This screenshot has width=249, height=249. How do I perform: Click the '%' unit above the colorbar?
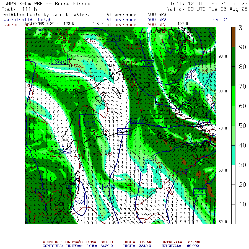241,28
